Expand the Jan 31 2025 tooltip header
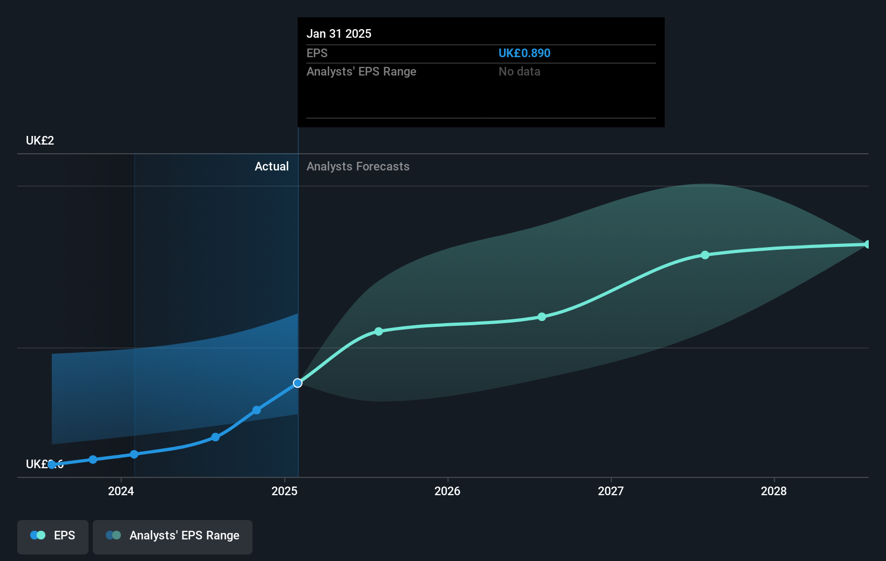Viewport: 886px width, 561px height. coord(339,33)
